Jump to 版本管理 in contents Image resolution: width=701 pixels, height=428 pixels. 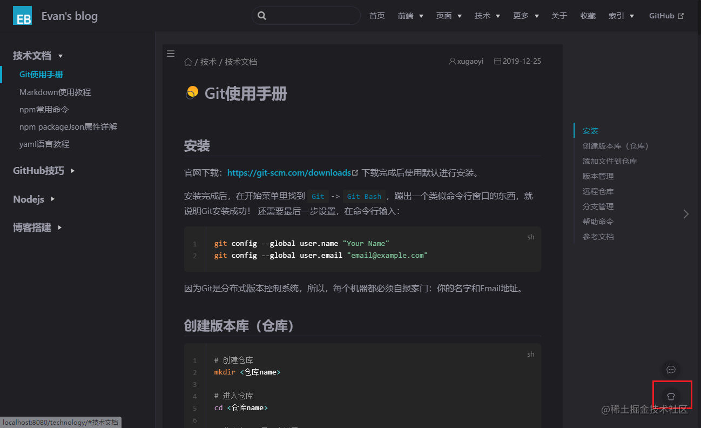point(598,176)
